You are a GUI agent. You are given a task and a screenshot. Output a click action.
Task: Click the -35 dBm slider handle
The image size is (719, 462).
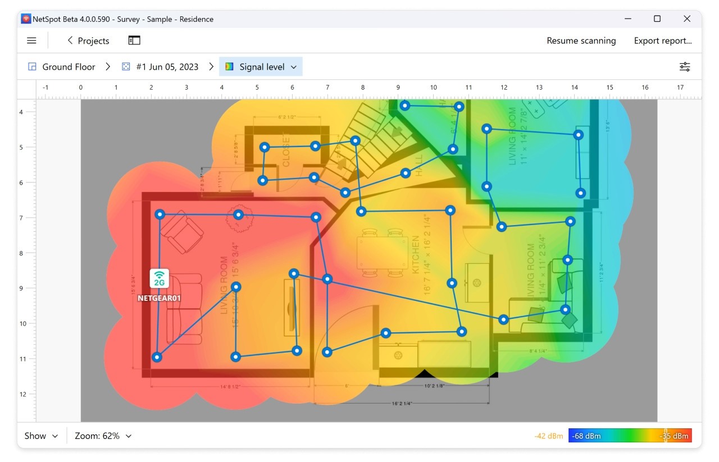[666, 436]
